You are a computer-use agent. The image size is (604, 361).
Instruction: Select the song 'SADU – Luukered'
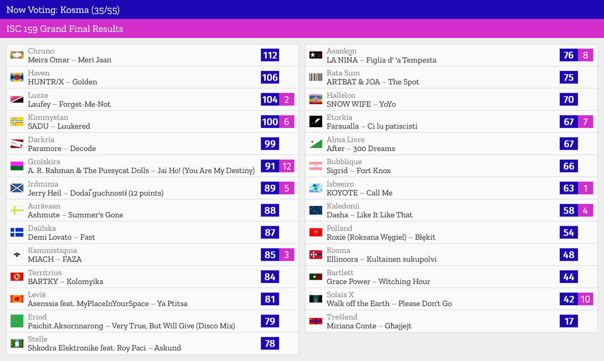[x=59, y=127]
